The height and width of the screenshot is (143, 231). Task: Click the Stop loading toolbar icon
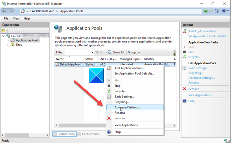click(x=211, y=11)
